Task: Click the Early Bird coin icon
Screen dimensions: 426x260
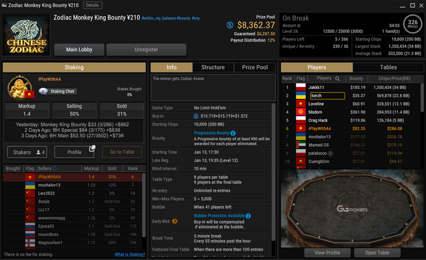Action: 175,222
